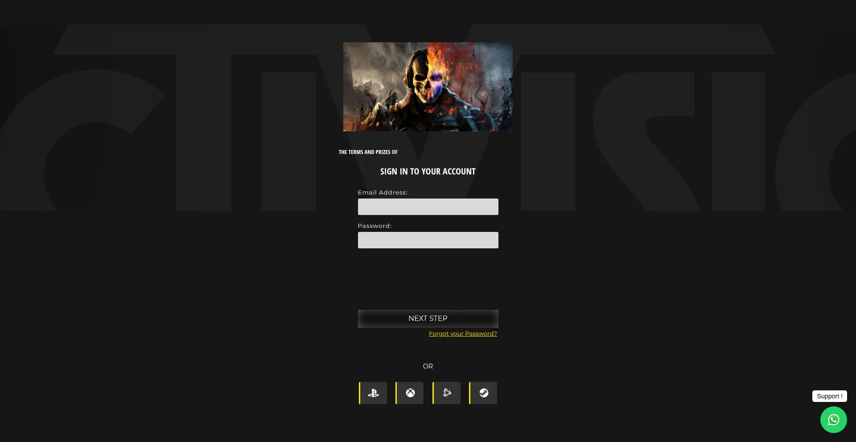The width and height of the screenshot is (856, 442).
Task: Log in using the Steam icon
Action: pos(484,393)
